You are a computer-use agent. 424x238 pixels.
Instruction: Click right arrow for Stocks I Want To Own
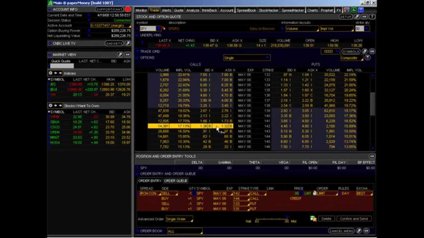click(60, 105)
